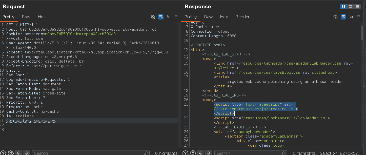The image size is (366, 155).
Task: Click 'Connection: close' response header
Action: [x=210, y=31]
